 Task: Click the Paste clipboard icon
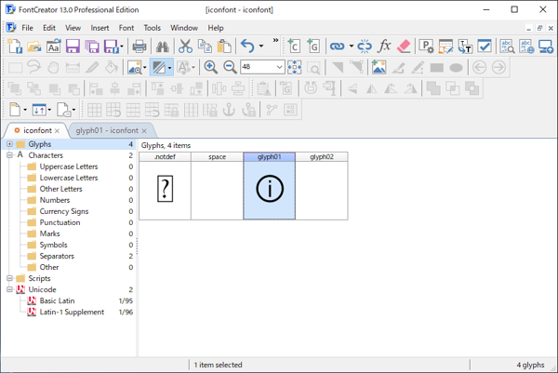(224, 47)
